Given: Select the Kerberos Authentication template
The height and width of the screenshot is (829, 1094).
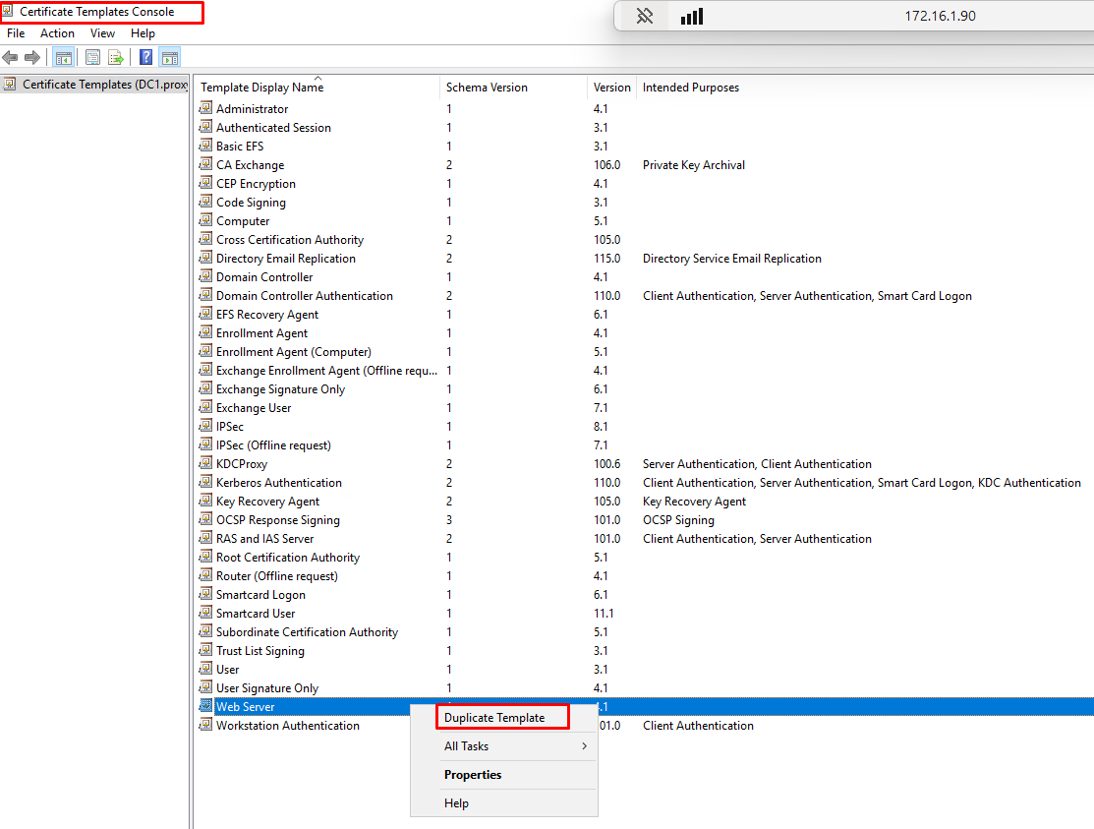Looking at the screenshot, I should coord(279,483).
